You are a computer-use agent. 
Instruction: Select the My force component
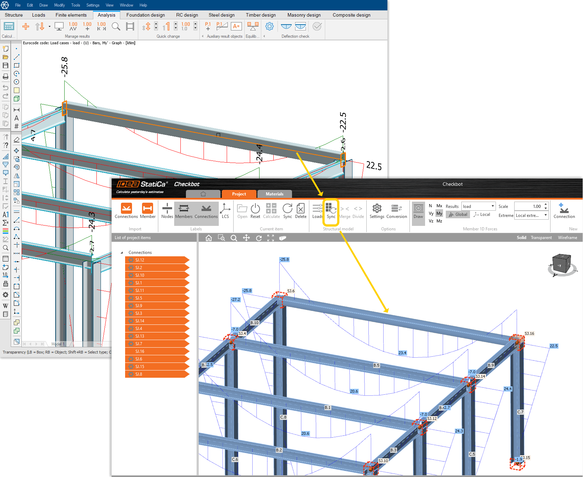pos(439,213)
